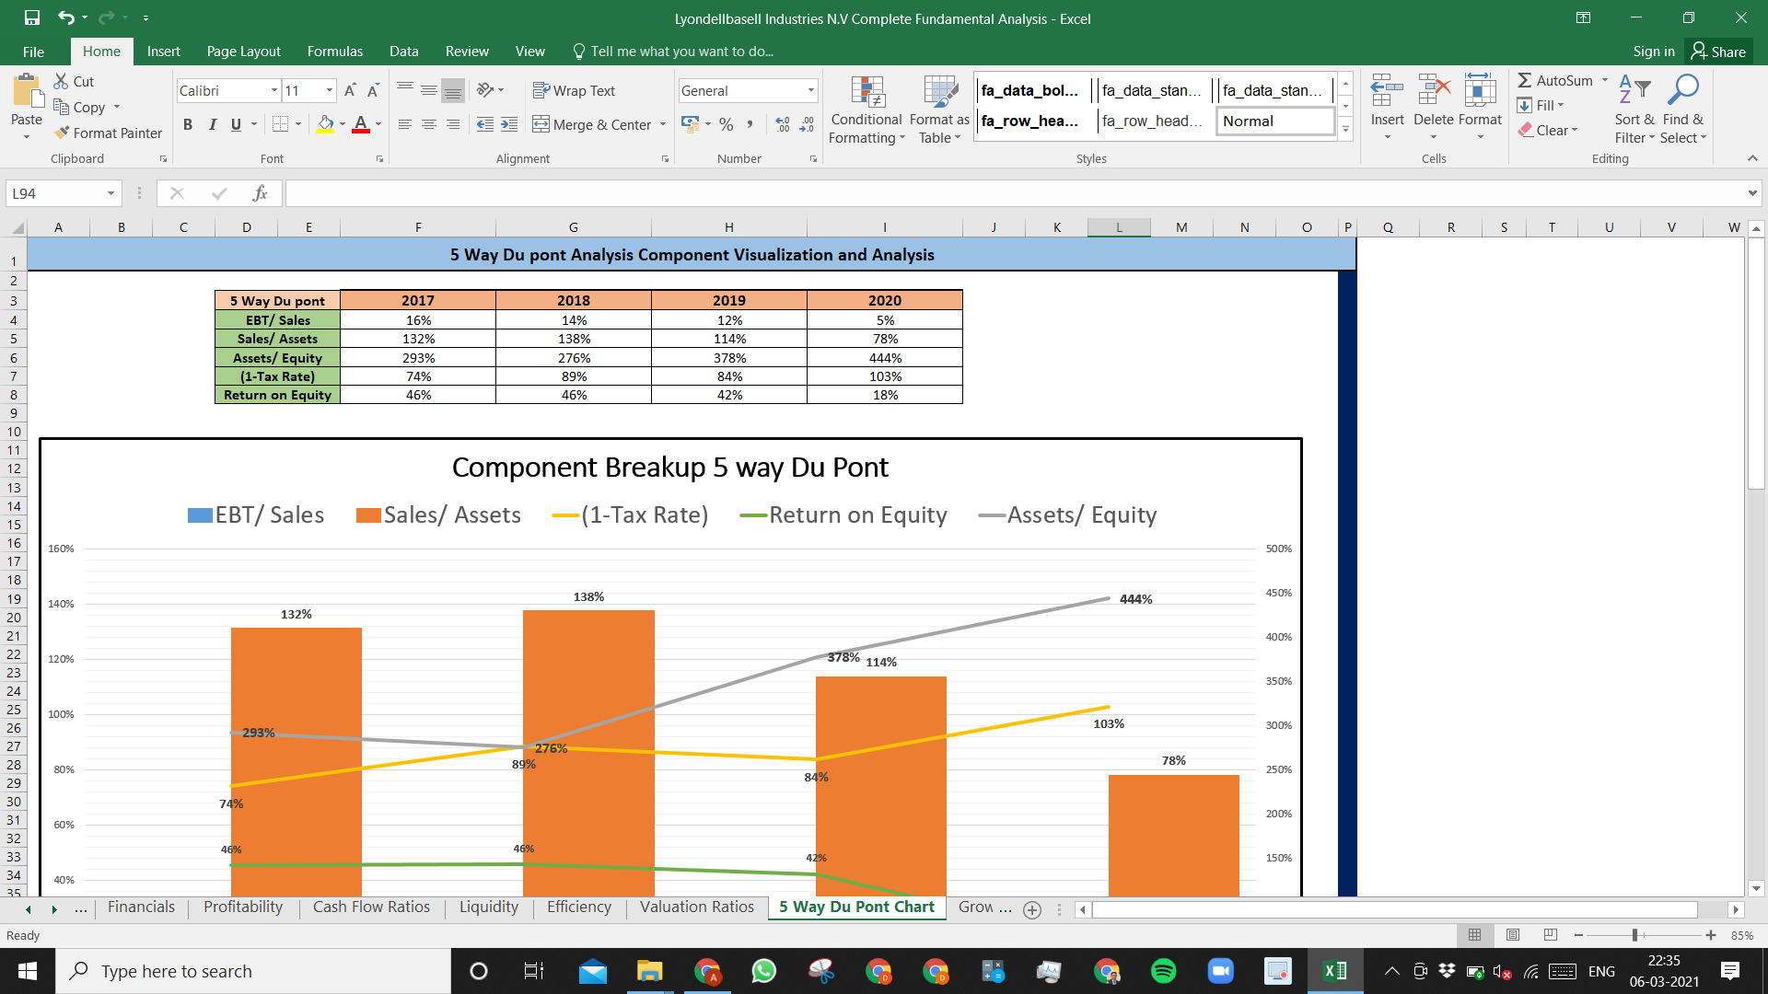Click the center horizontal alignment icon
The image size is (1768, 994).
pyautogui.click(x=429, y=124)
